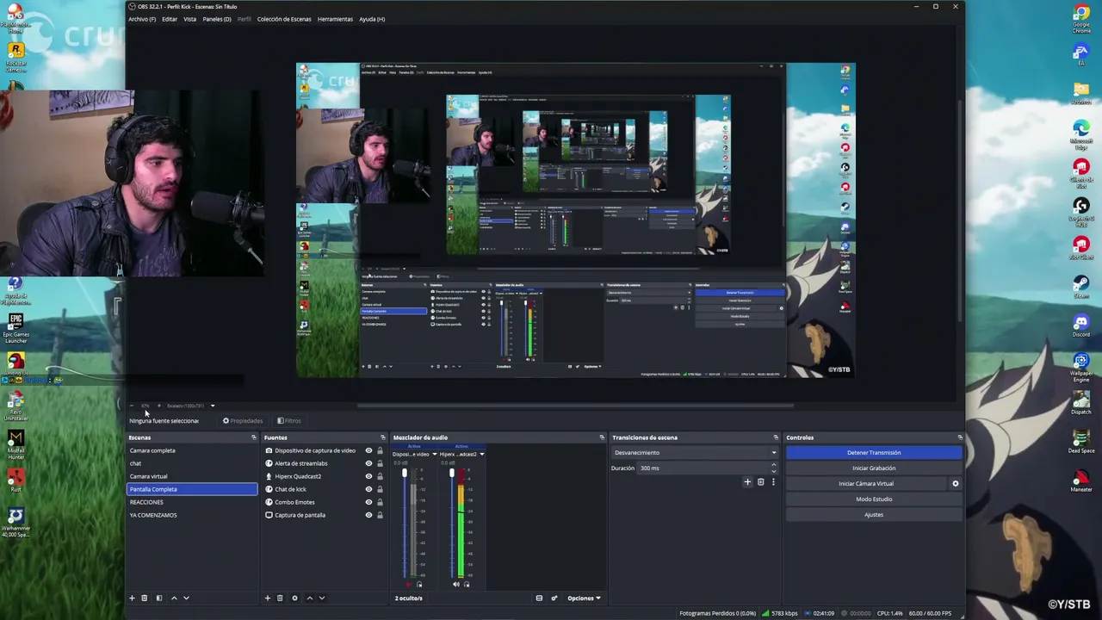Move selected scene down with arrow
Viewport: 1102px width, 620px height.
click(186, 598)
